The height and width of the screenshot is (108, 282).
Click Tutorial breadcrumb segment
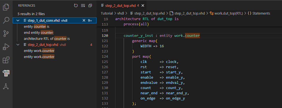(x=107, y=13)
